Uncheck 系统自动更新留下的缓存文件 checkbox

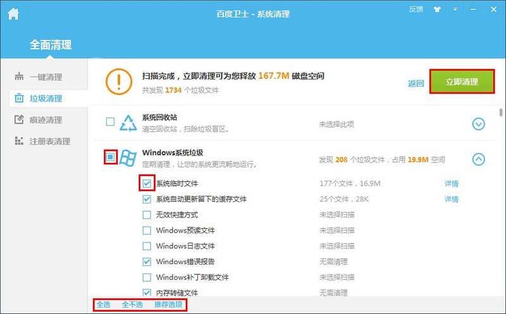[x=147, y=199]
